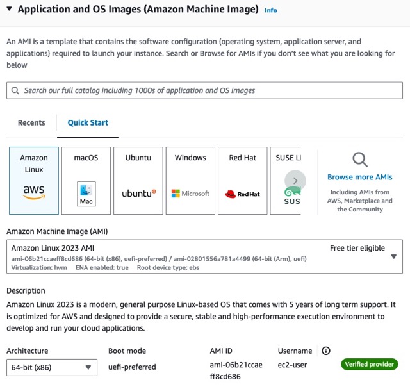Select the Ubuntu AMI card
Screen dimensions: 410x389
138,181
